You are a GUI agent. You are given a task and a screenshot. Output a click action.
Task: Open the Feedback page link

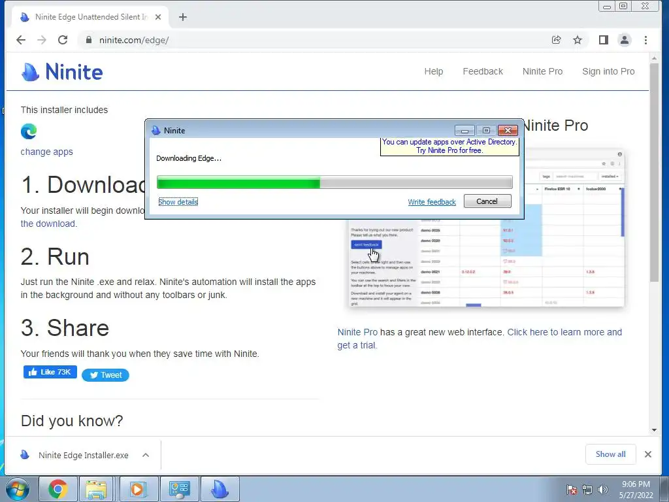483,72
